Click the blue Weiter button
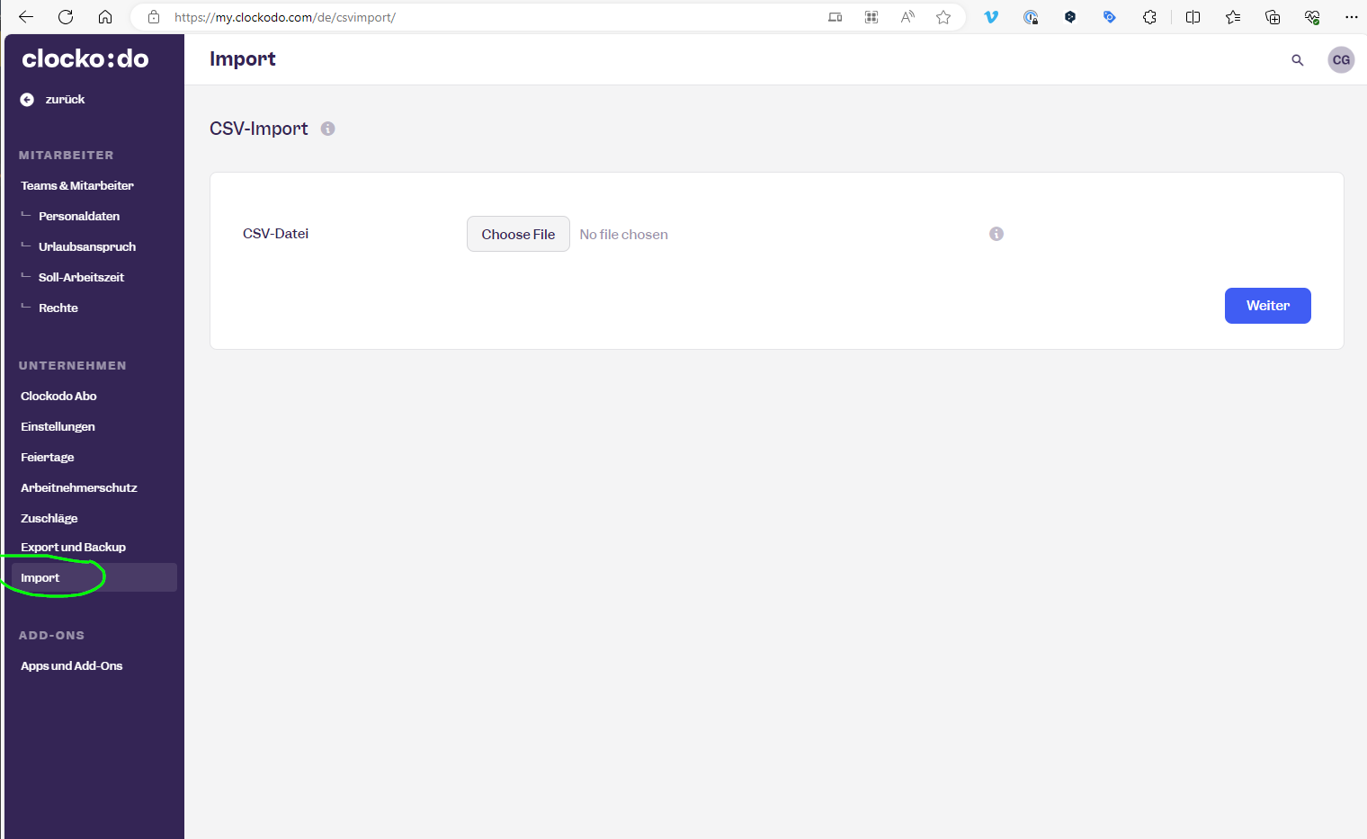This screenshot has width=1367, height=839. coord(1268,306)
